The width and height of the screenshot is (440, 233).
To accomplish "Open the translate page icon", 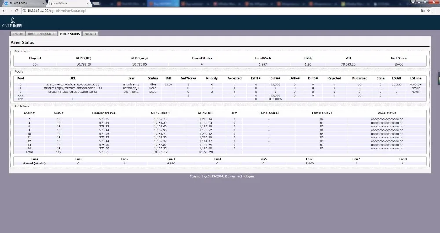I will [x=422, y=11].
